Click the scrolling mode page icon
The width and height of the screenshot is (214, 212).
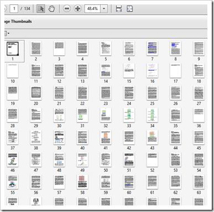point(119,9)
